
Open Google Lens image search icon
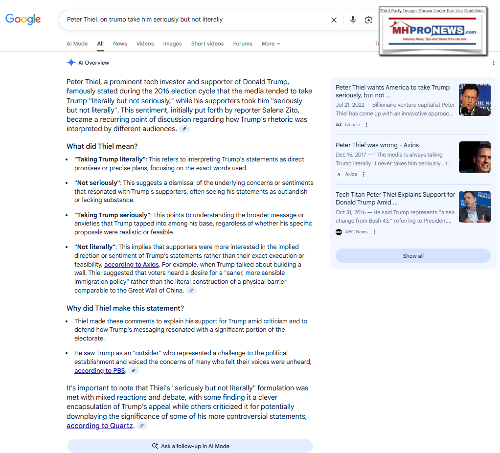[368, 20]
